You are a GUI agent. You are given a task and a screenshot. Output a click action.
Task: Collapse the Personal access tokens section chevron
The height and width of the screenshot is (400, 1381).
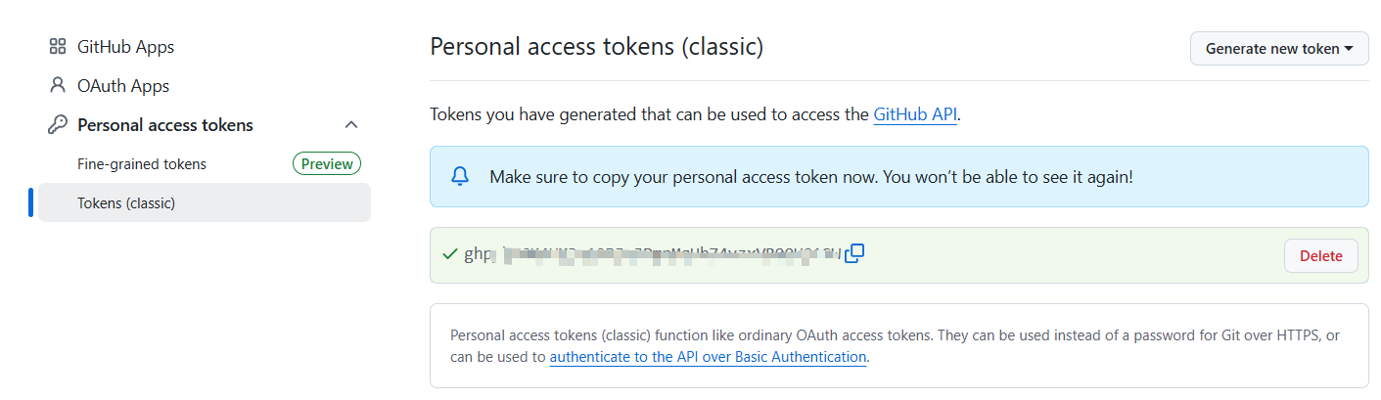[x=351, y=125]
